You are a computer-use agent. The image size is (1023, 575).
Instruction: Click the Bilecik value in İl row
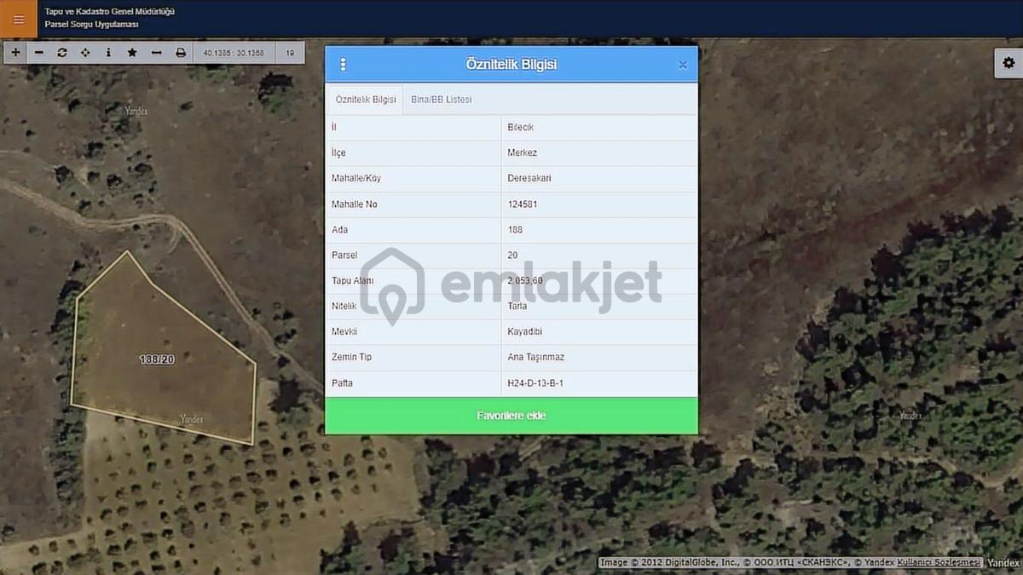pos(521,128)
